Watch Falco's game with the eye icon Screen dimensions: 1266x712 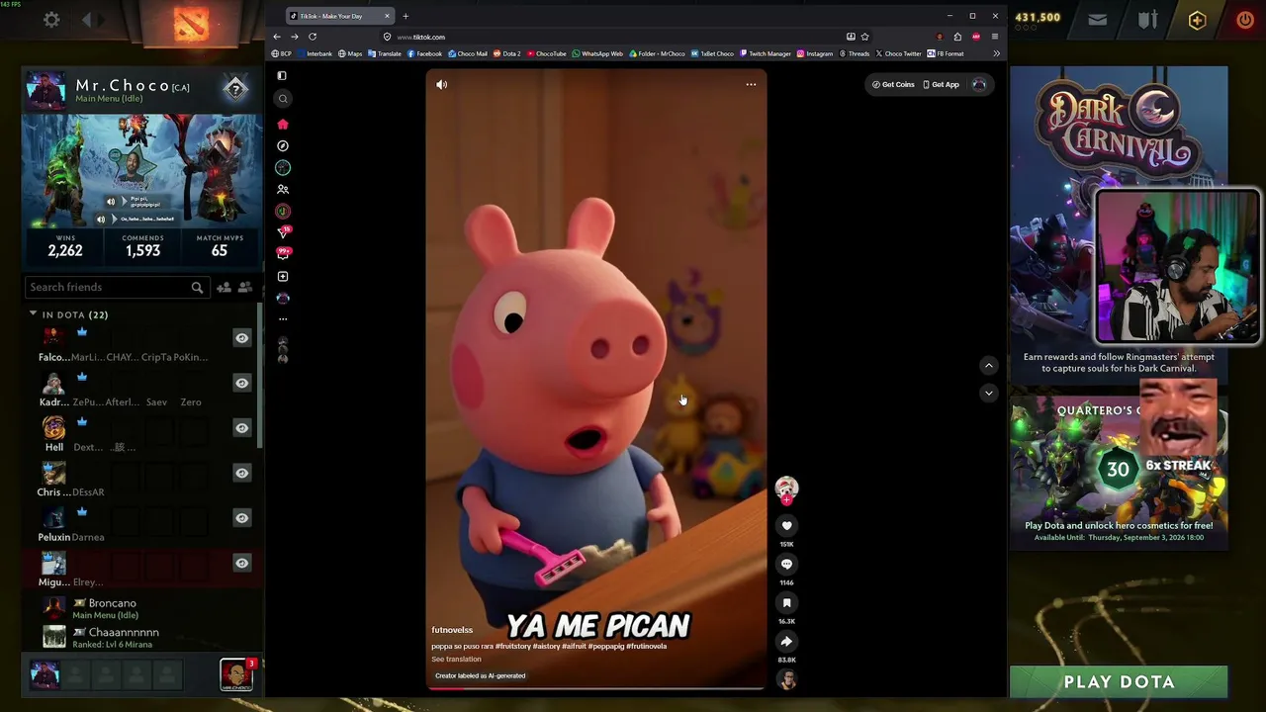241,338
